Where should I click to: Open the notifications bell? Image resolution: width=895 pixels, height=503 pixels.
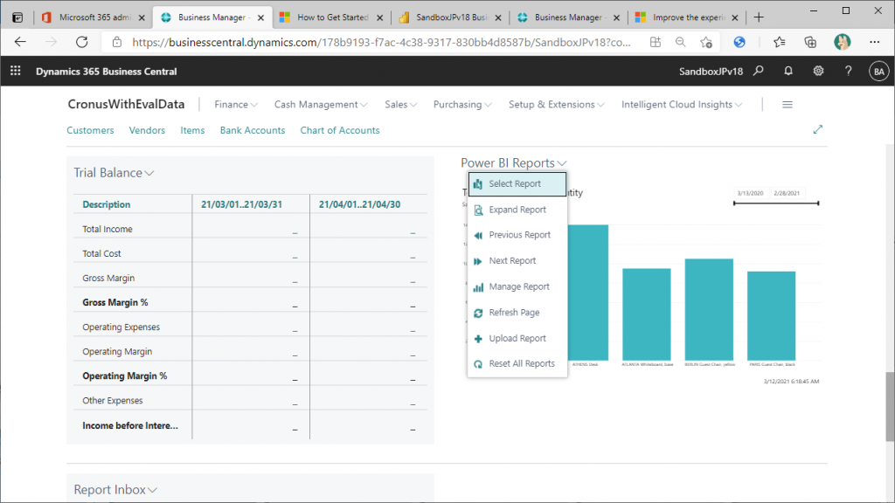788,71
